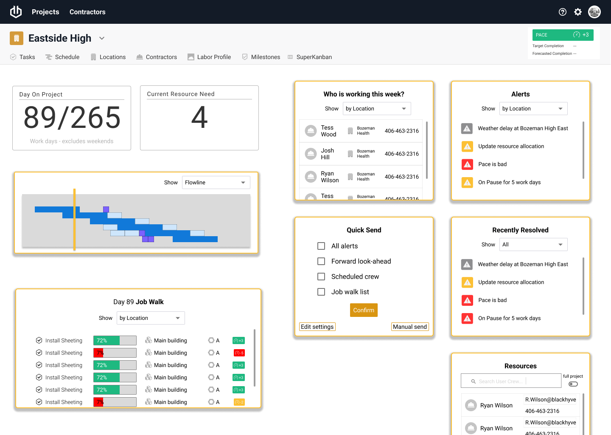The width and height of the screenshot is (611, 435).
Task: Open the settings gear icon
Action: tap(578, 12)
